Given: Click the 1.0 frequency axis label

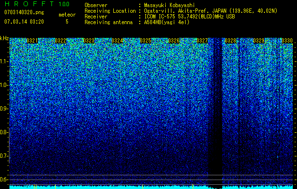Looking at the screenshot, I should (x=4, y=85).
